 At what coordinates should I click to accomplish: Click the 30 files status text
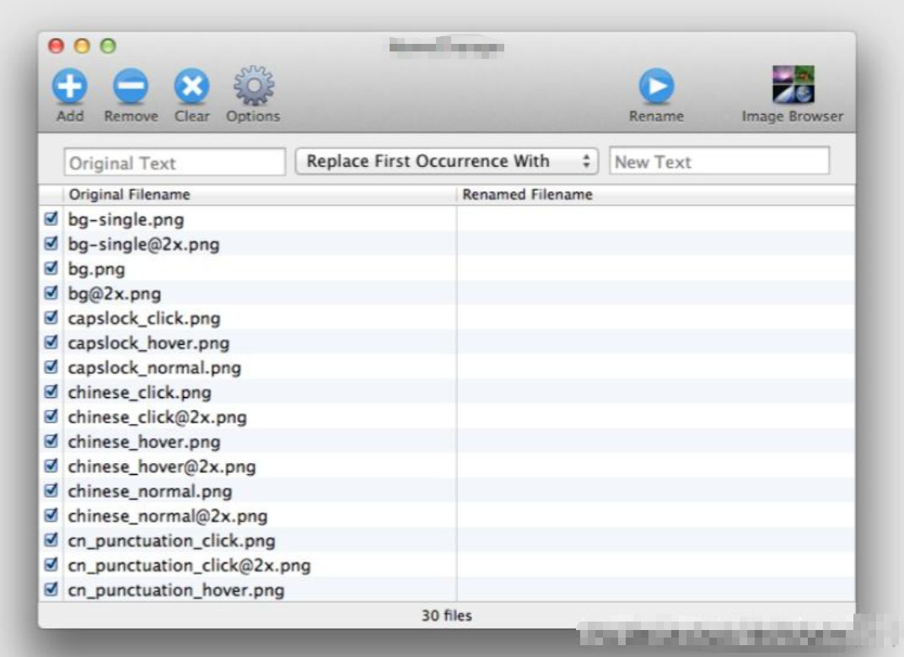coord(447,616)
